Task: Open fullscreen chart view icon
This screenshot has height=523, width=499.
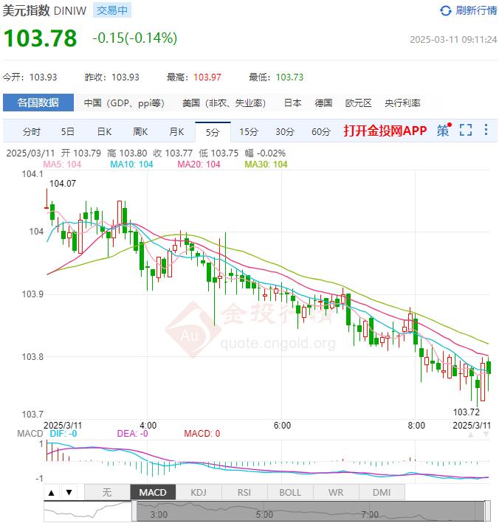Action: pos(466,130)
